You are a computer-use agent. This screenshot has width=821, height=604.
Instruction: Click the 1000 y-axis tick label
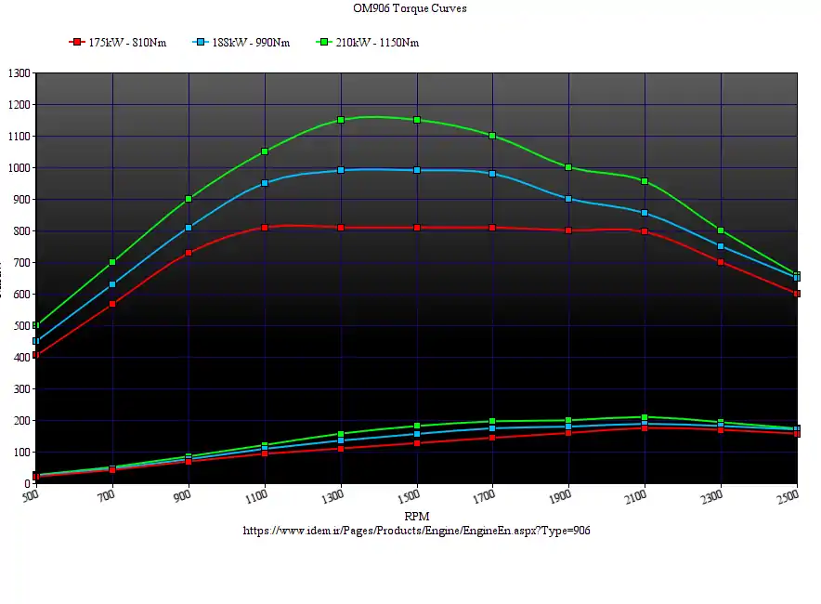click(x=19, y=168)
